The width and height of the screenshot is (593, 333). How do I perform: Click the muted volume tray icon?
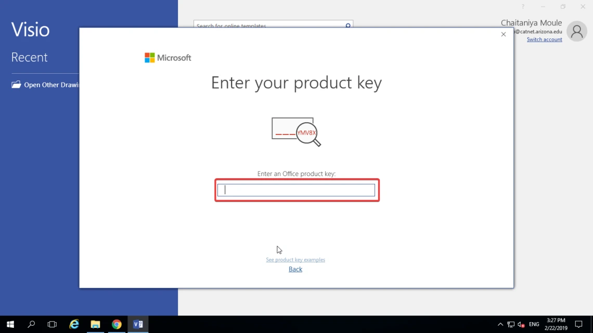click(x=521, y=324)
